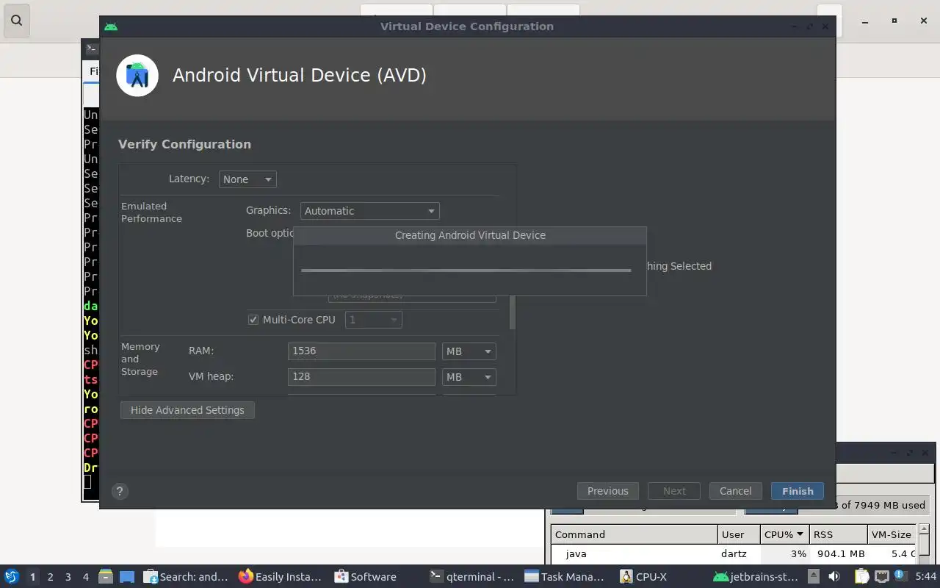Switch to the Firefox 'Easily Insta…' taskbar window

pyautogui.click(x=281, y=576)
